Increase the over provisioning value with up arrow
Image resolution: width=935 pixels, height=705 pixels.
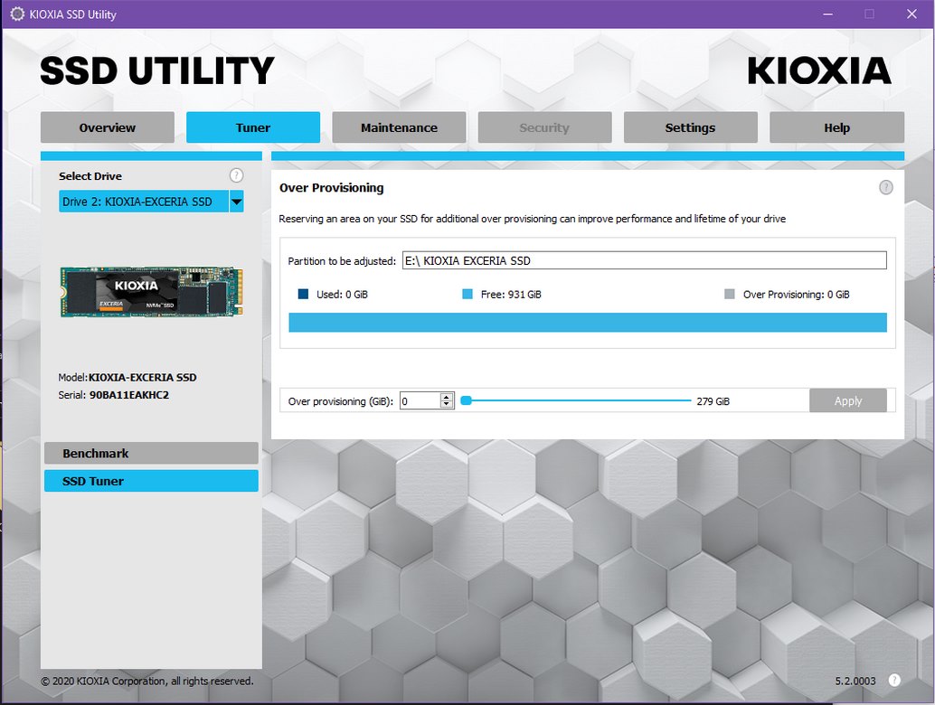pyautogui.click(x=446, y=397)
